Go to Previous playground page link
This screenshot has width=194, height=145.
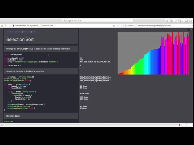(x=27, y=32)
